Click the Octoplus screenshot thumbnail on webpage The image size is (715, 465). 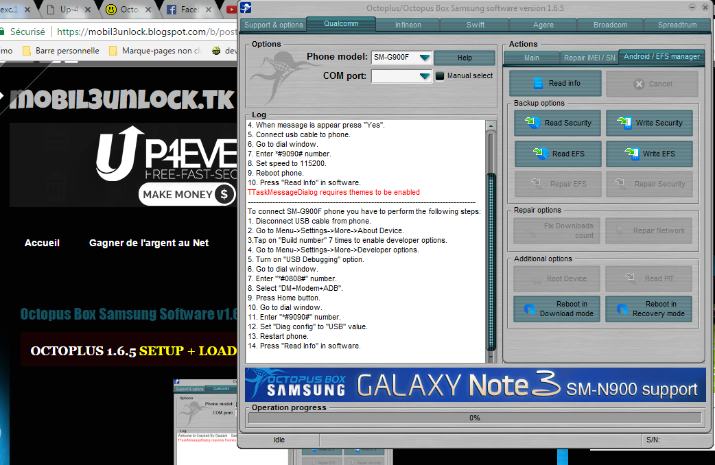(205, 422)
